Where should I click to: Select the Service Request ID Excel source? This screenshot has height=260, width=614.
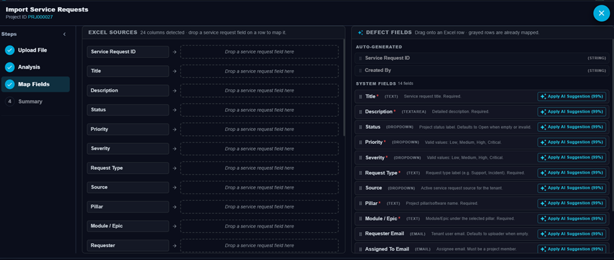(x=128, y=52)
